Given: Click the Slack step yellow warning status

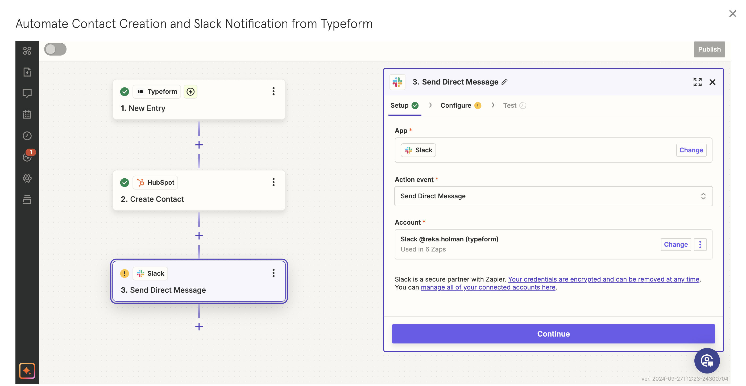Looking at the screenshot, I should click(x=125, y=274).
